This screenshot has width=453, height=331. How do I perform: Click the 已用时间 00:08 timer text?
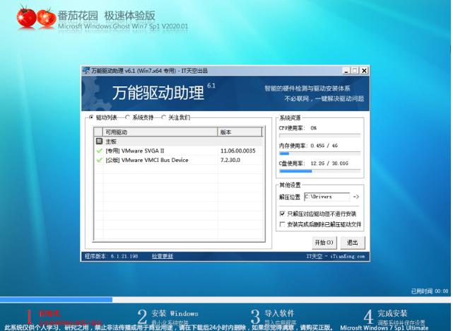click(430, 291)
